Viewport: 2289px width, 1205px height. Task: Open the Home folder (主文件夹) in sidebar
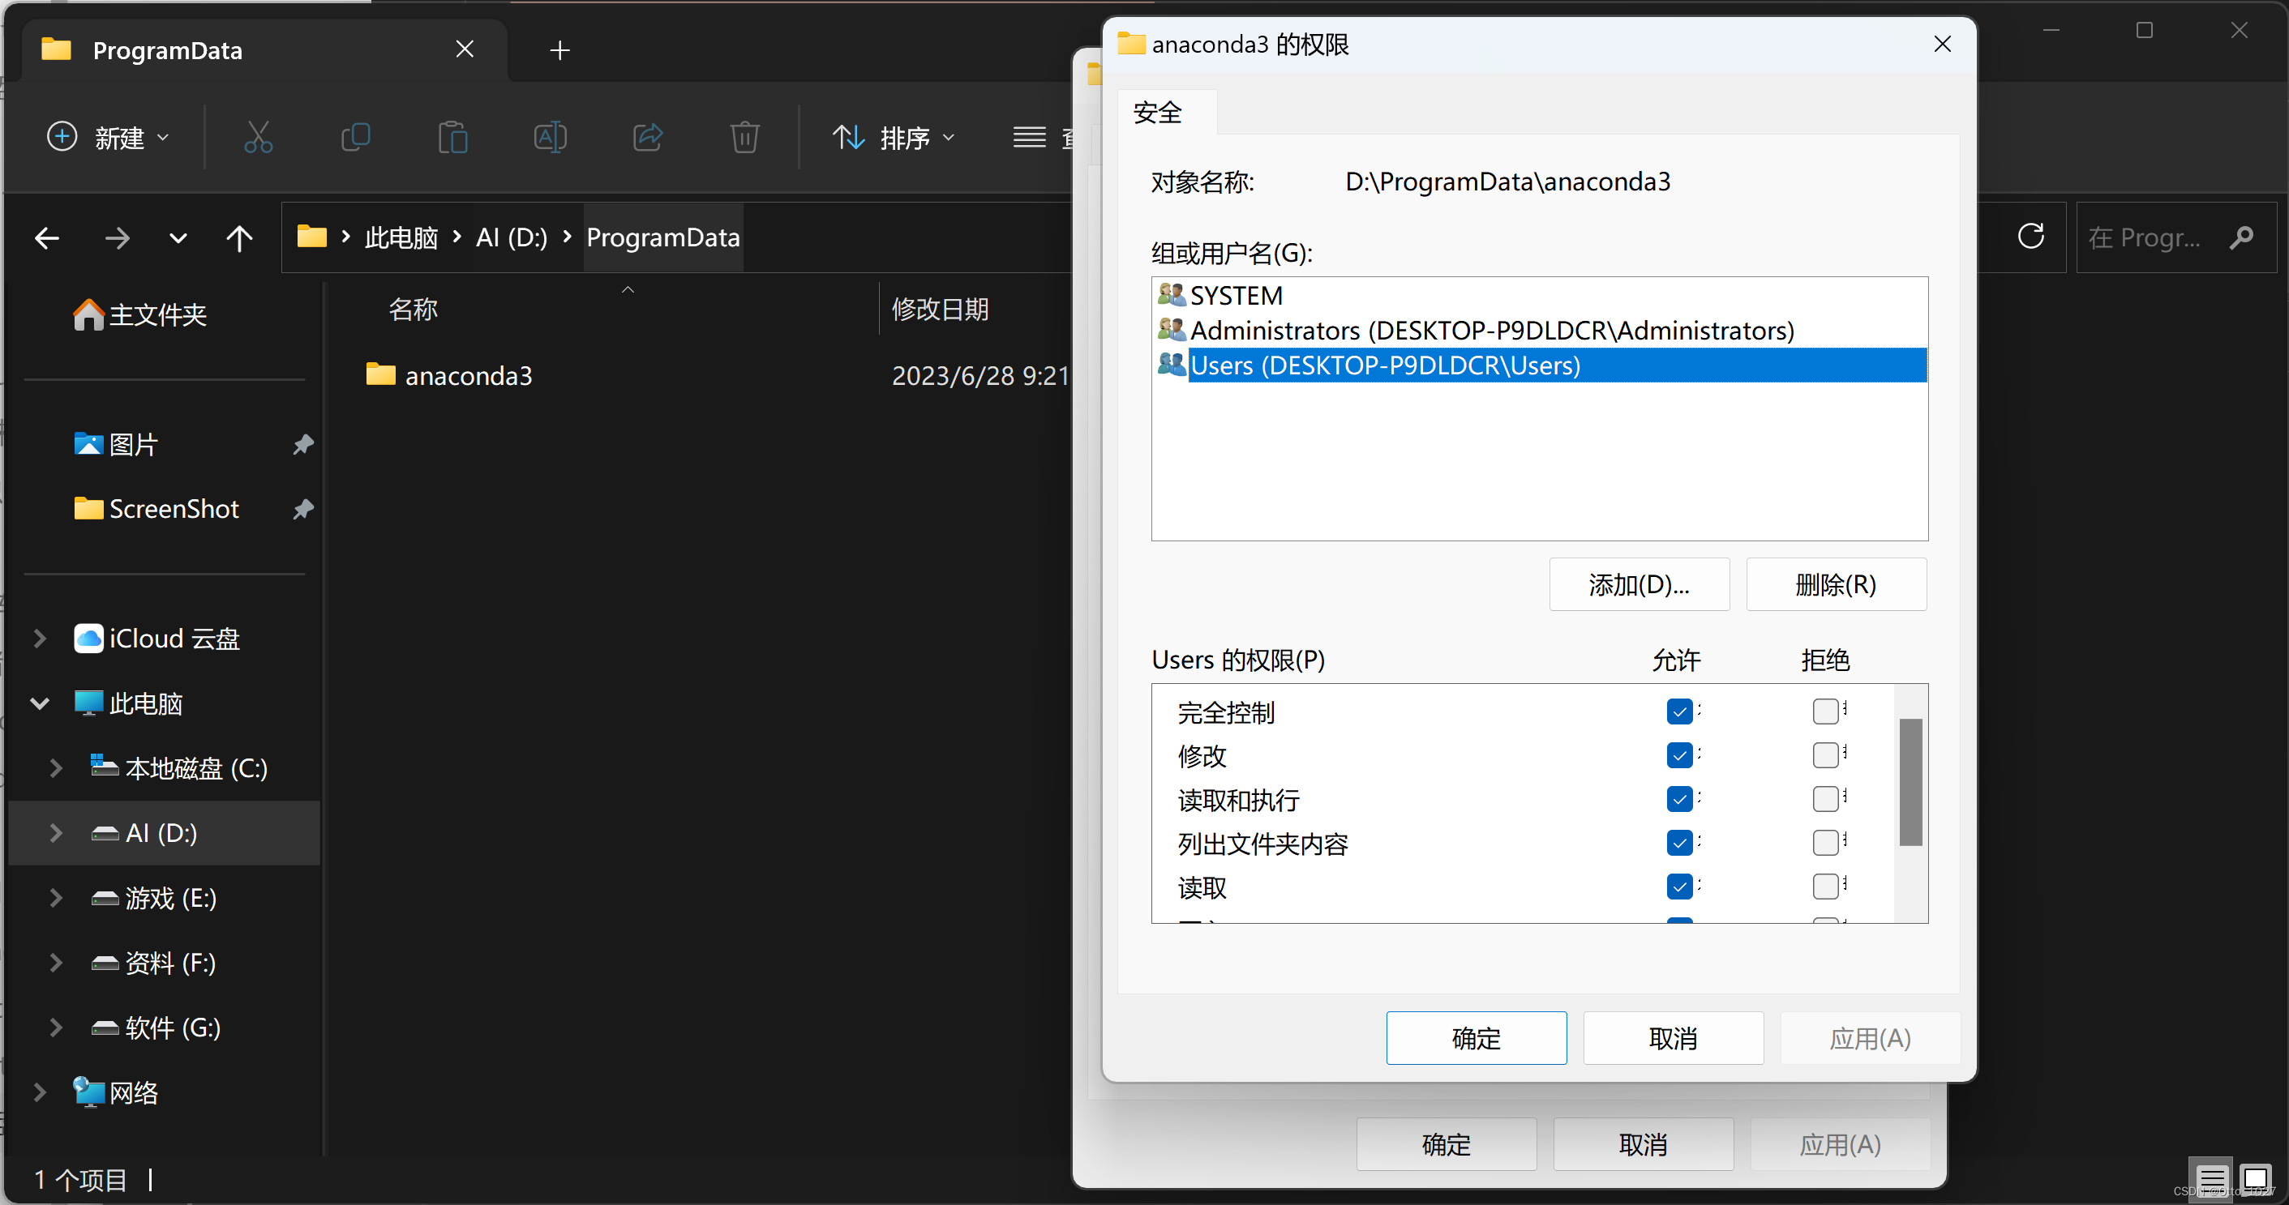pyautogui.click(x=139, y=315)
